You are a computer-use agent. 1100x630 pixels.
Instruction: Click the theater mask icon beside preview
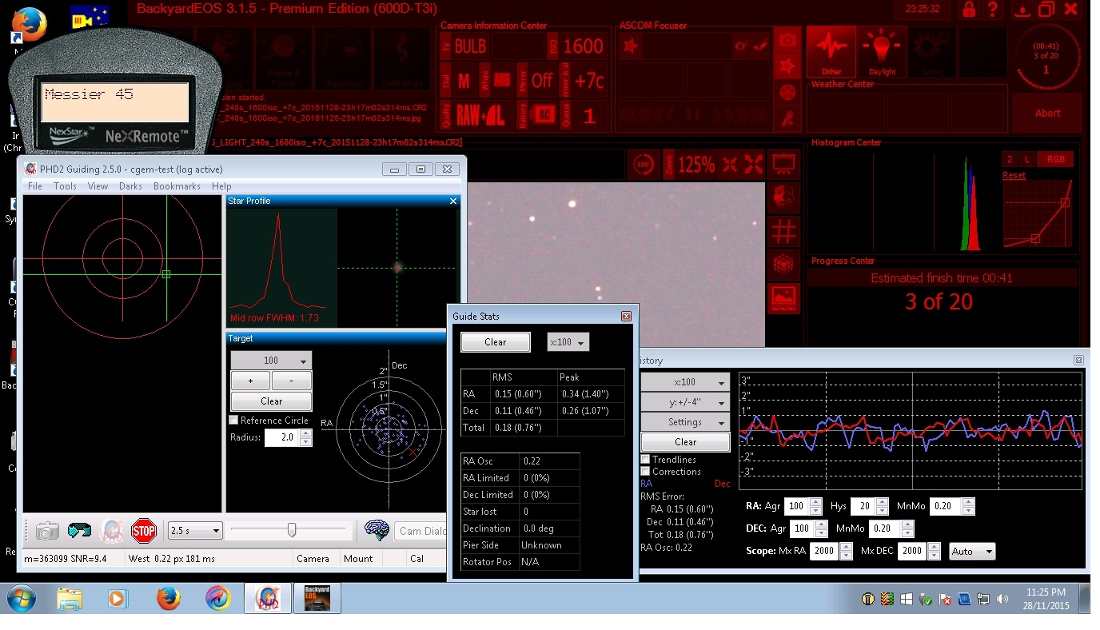tap(783, 197)
